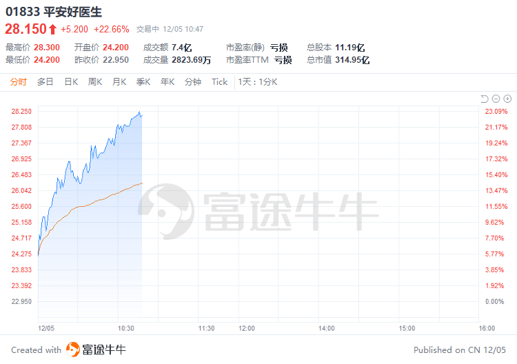Click 市盈率(静) 亏损 value
517x364 pixels.
tap(279, 48)
